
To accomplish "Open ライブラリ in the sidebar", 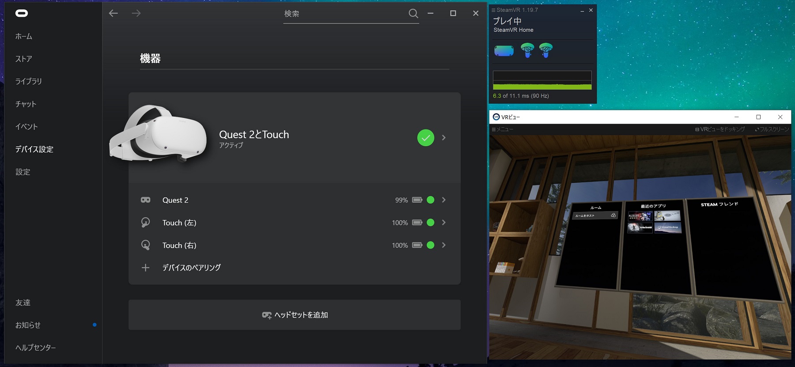I will point(29,81).
